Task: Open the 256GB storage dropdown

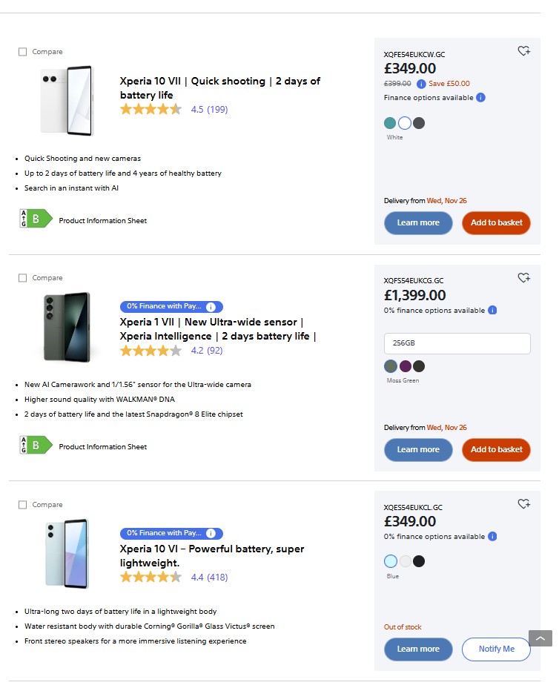Action: click(x=457, y=344)
